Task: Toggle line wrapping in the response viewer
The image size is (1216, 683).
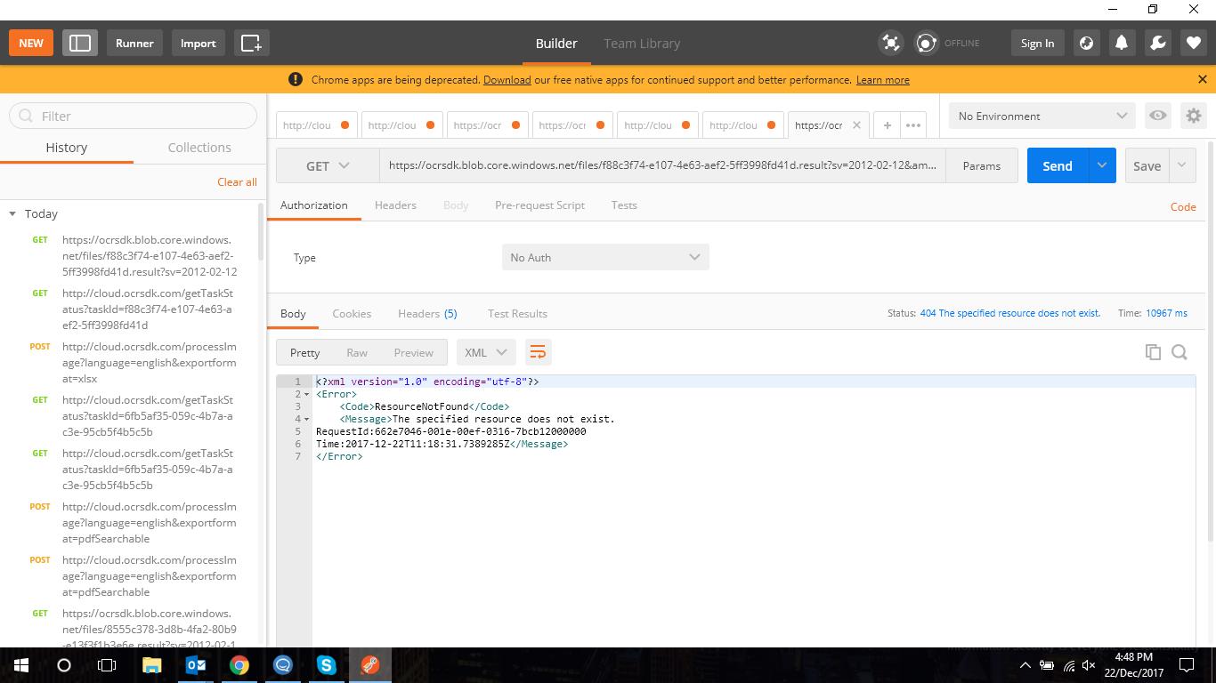Action: 538,351
